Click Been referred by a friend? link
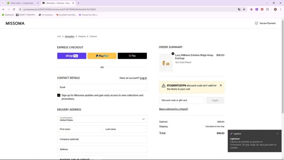The image size is (284, 160). point(174,109)
